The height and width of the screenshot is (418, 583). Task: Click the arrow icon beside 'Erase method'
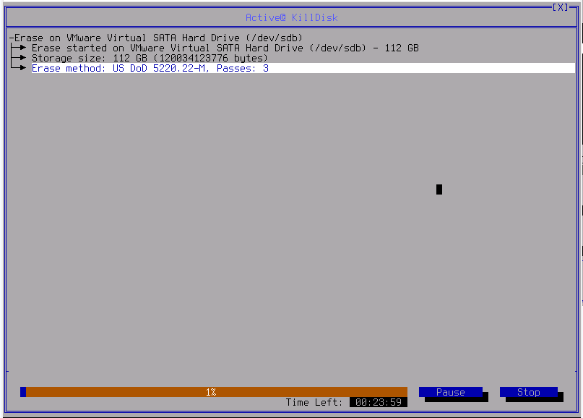(19, 68)
